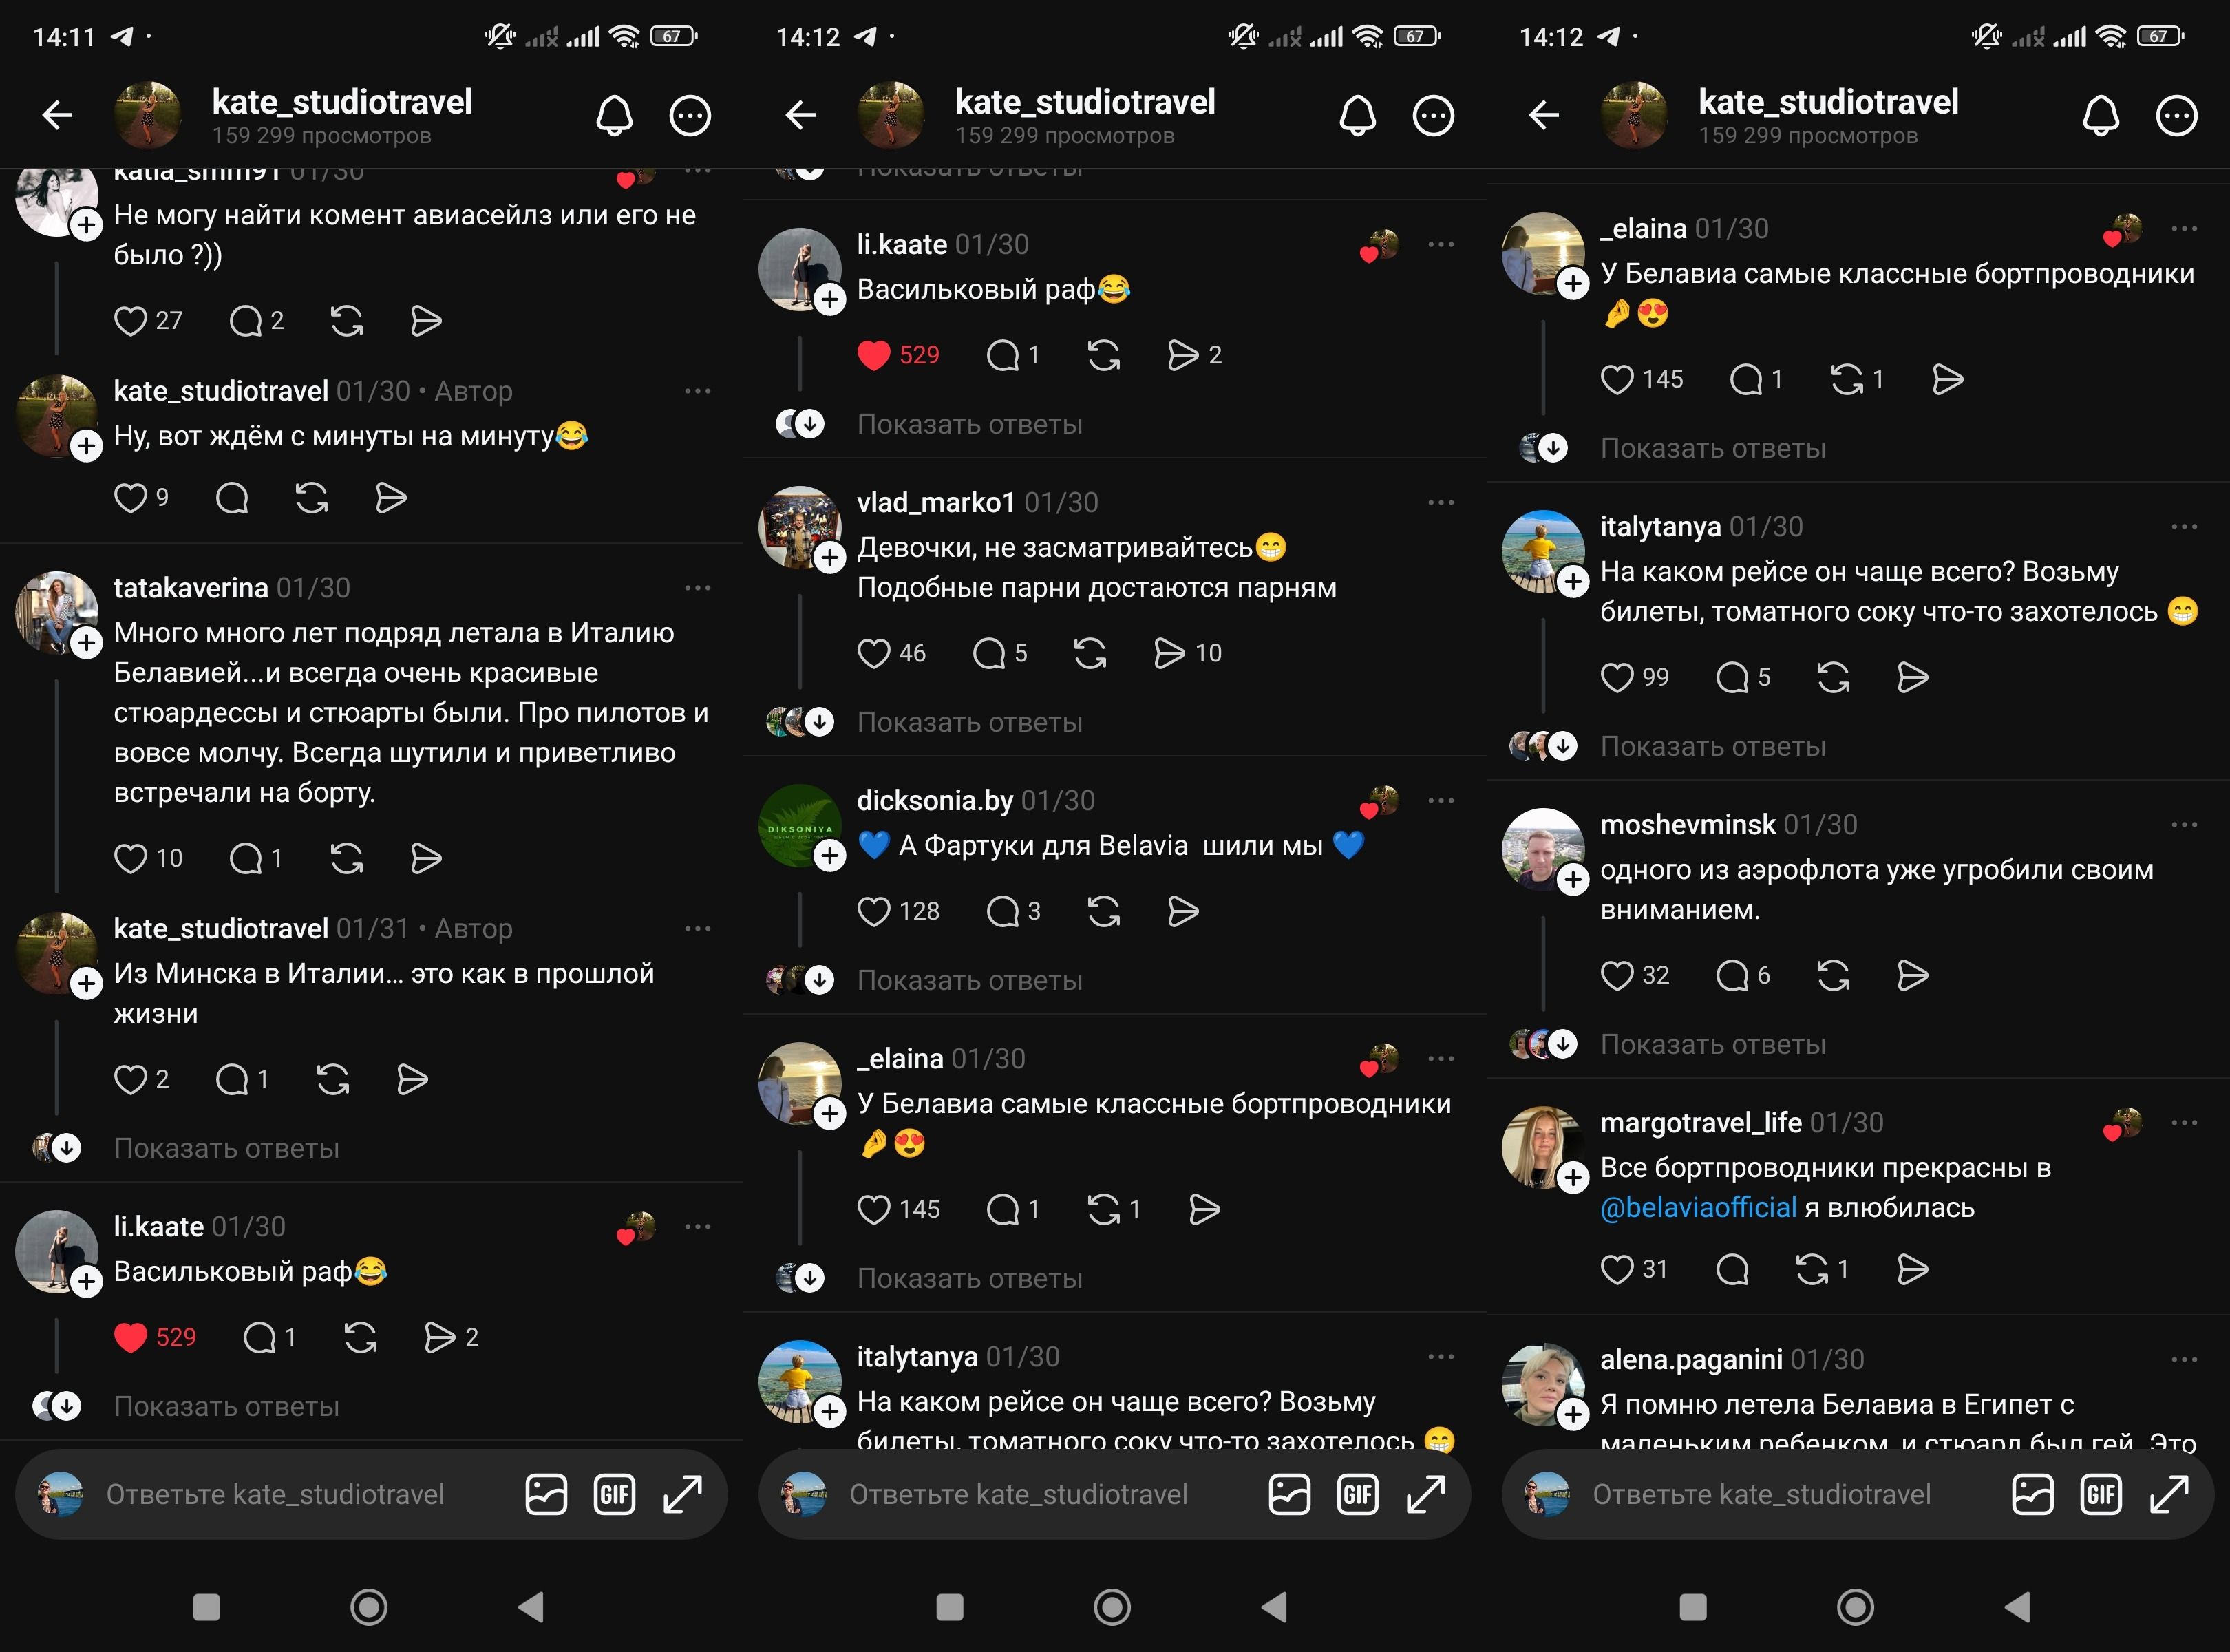Screen dimensions: 2230x1652
Task: Open the @belaviaofficial mention link
Action: pos(1698,1208)
